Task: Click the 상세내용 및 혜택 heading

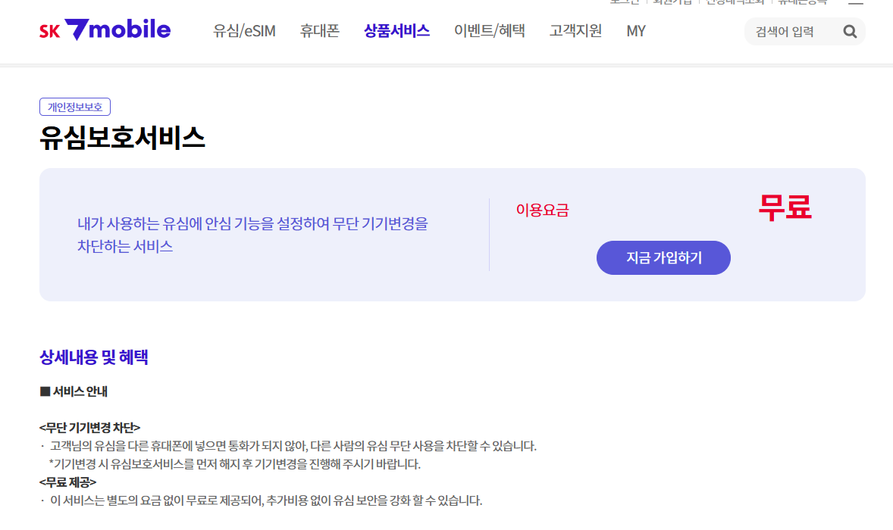Action: pyautogui.click(x=93, y=357)
